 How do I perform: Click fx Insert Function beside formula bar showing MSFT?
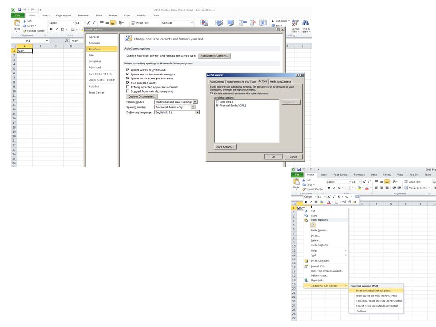(66, 40)
